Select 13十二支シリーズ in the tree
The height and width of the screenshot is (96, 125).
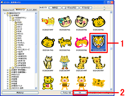pyautogui.click(x=23, y=50)
